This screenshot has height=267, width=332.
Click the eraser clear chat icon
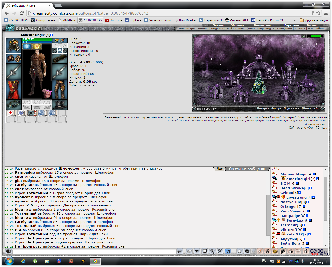[x=189, y=251]
